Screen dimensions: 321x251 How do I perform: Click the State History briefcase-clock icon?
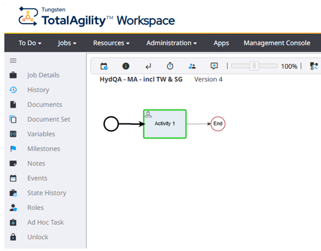click(13, 193)
